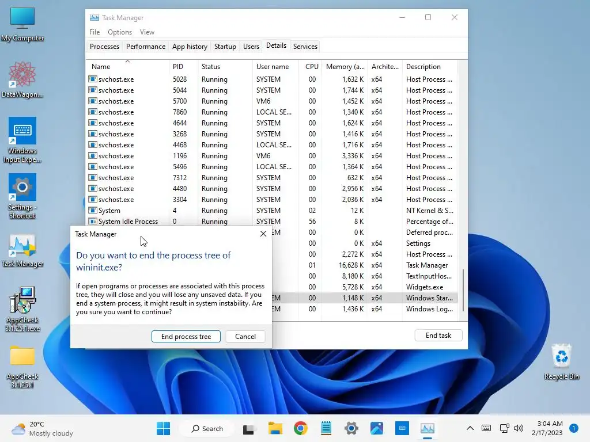Select svchost.exe row with PID 5028
The width and height of the screenshot is (590, 442).
coord(273,79)
